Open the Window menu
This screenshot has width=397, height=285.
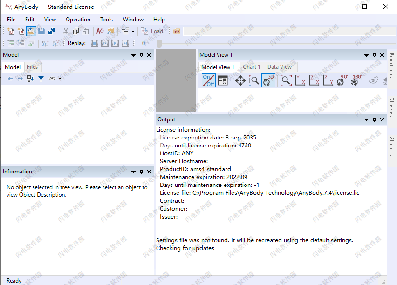click(x=133, y=20)
